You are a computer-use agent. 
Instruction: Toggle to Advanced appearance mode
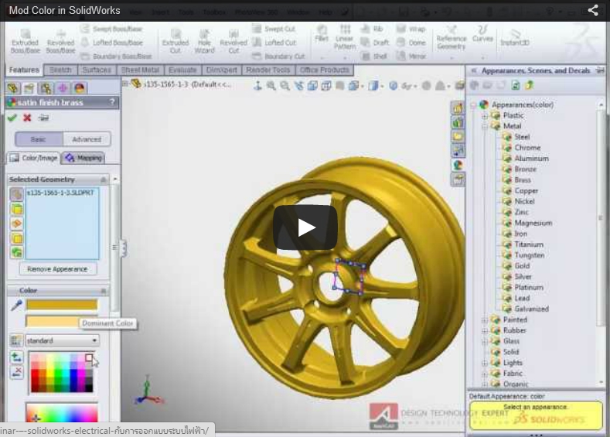coord(87,139)
